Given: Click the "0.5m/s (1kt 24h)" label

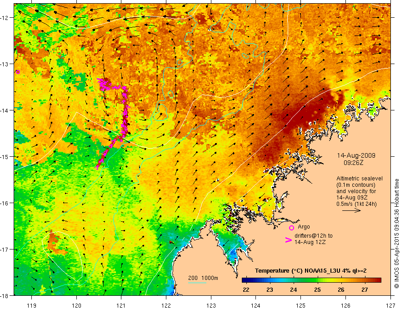Looking at the screenshot, I should (356, 204).
